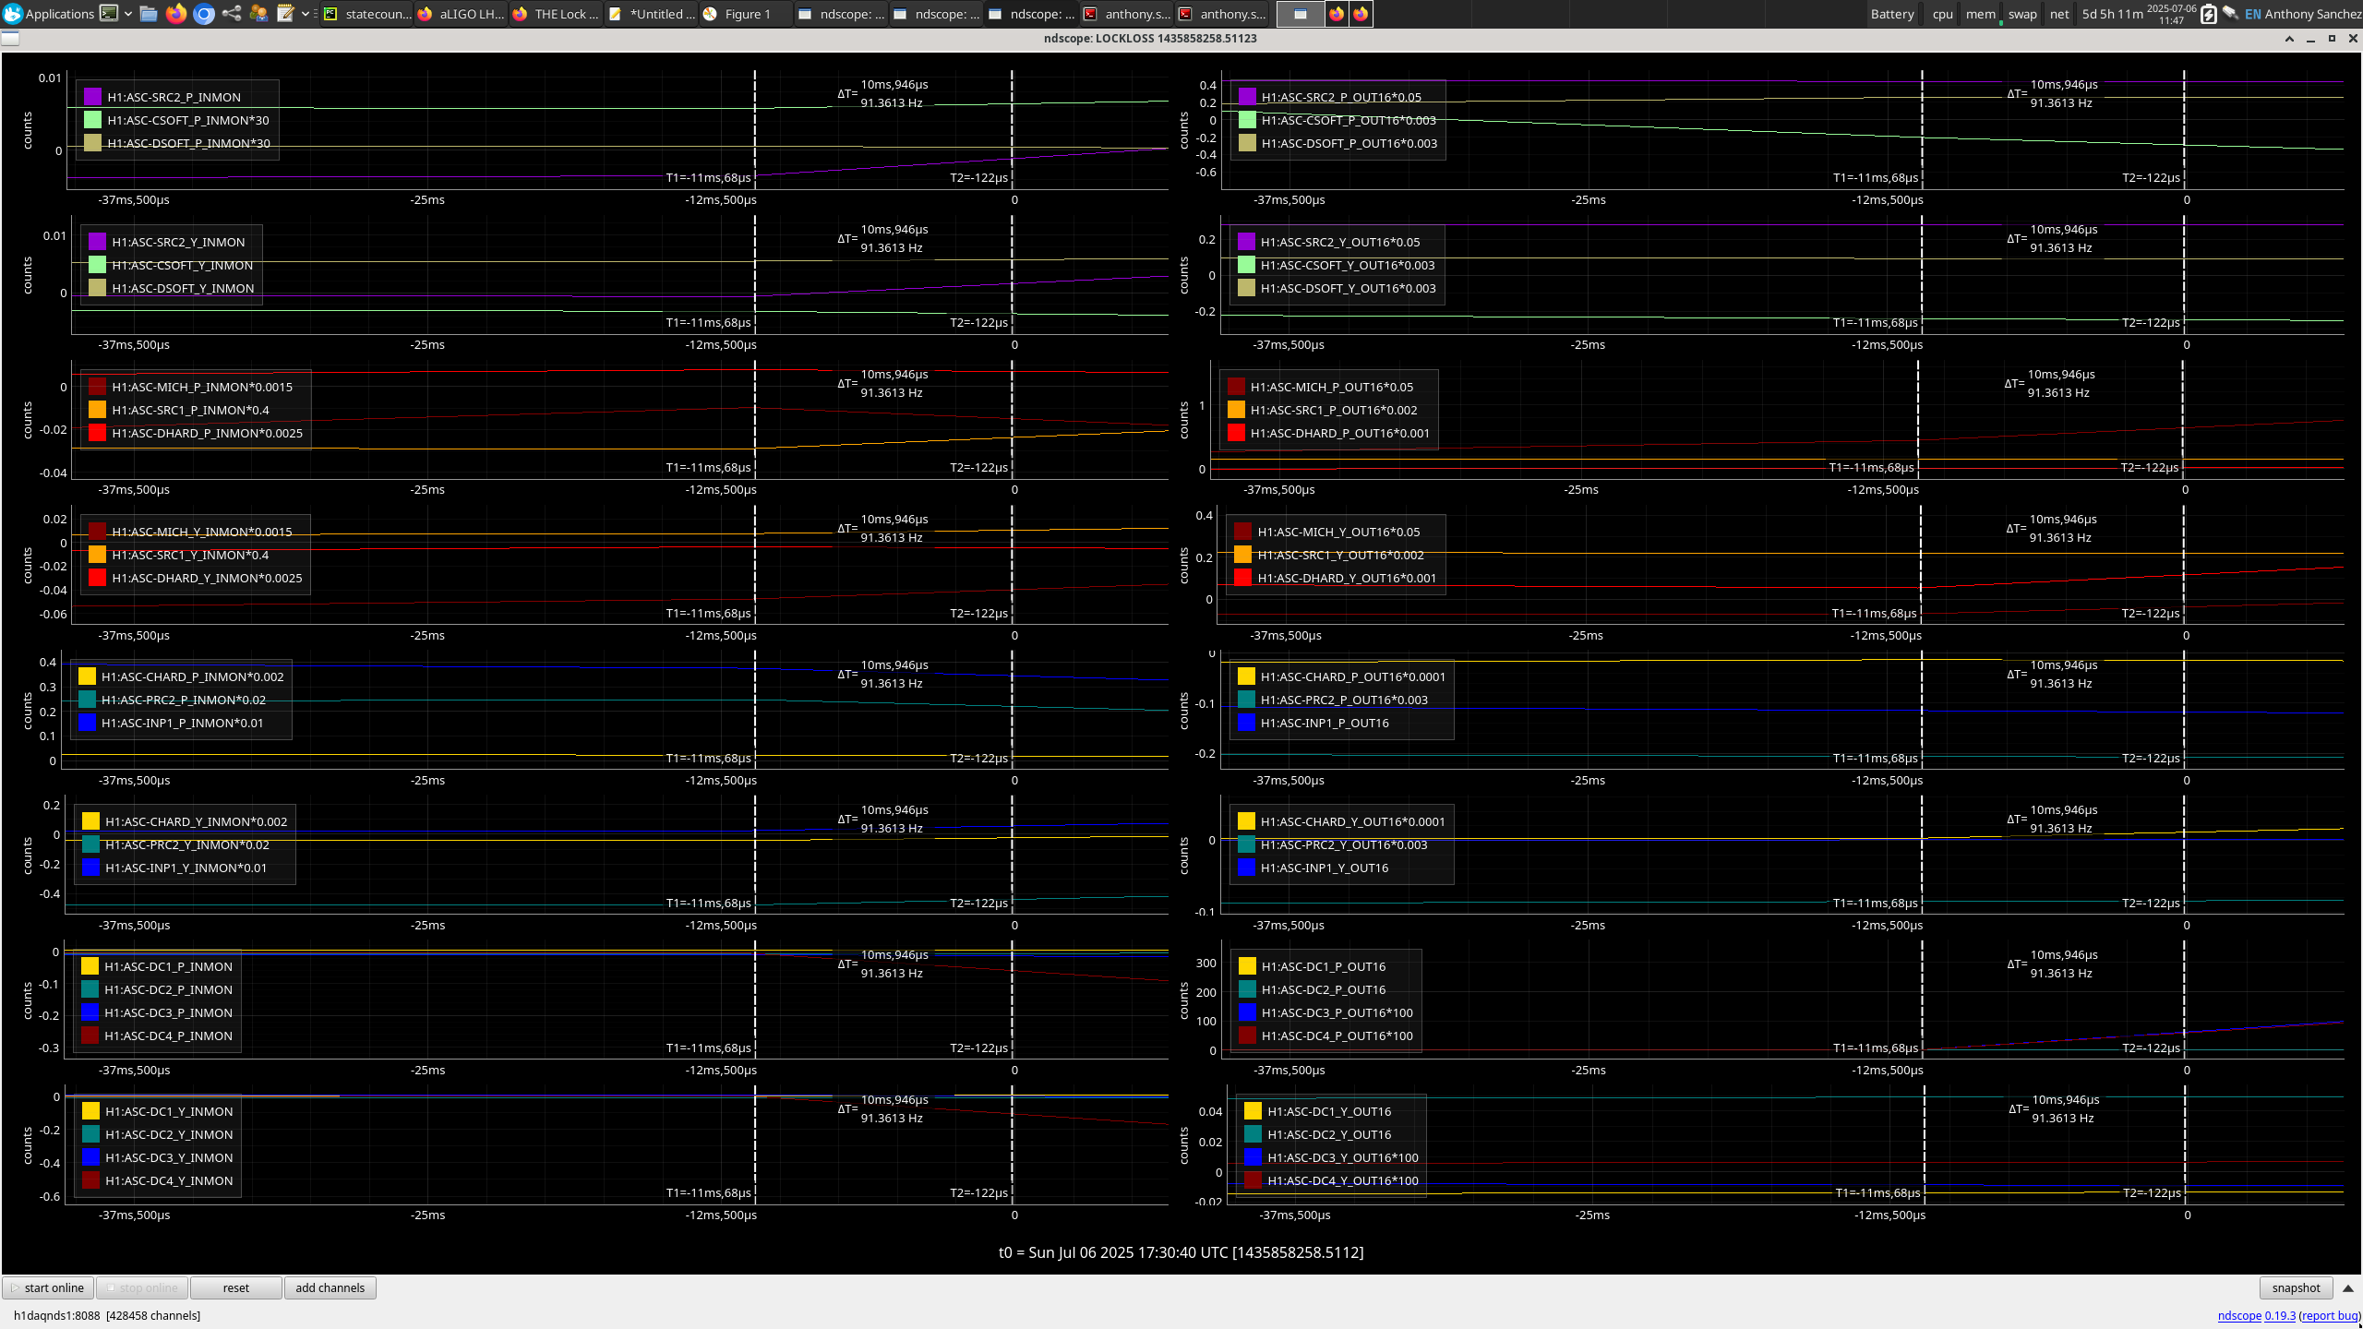Click the orange H1:ASC-SRC1_Y_INMON*0.4 legend swatch

97,554
